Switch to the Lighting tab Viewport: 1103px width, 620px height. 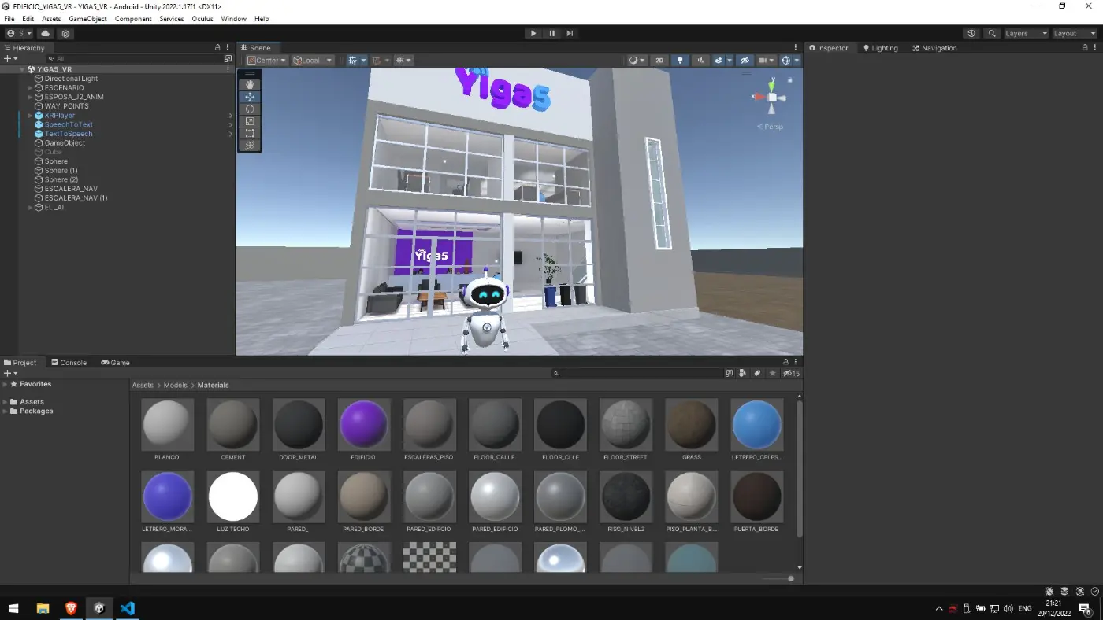pyautogui.click(x=880, y=48)
